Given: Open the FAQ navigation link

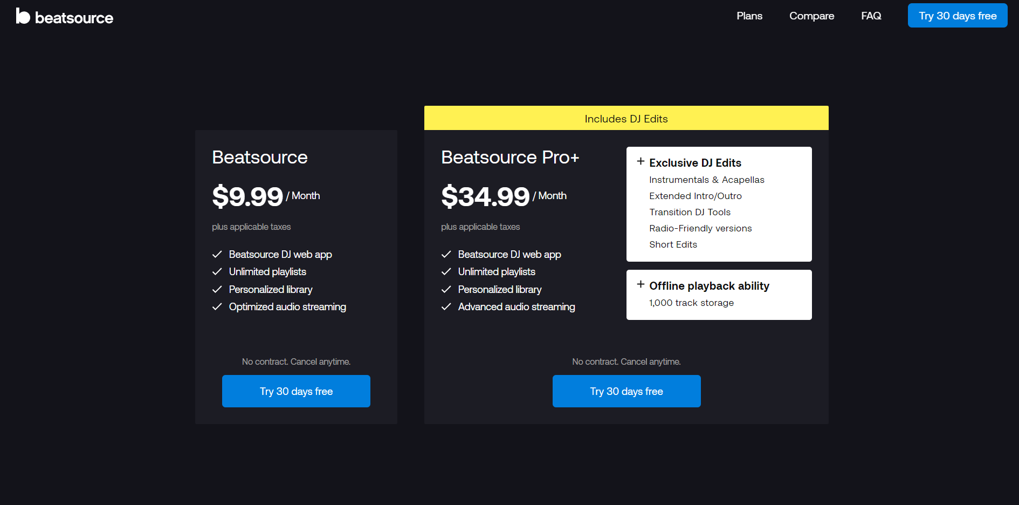Looking at the screenshot, I should pos(871,16).
